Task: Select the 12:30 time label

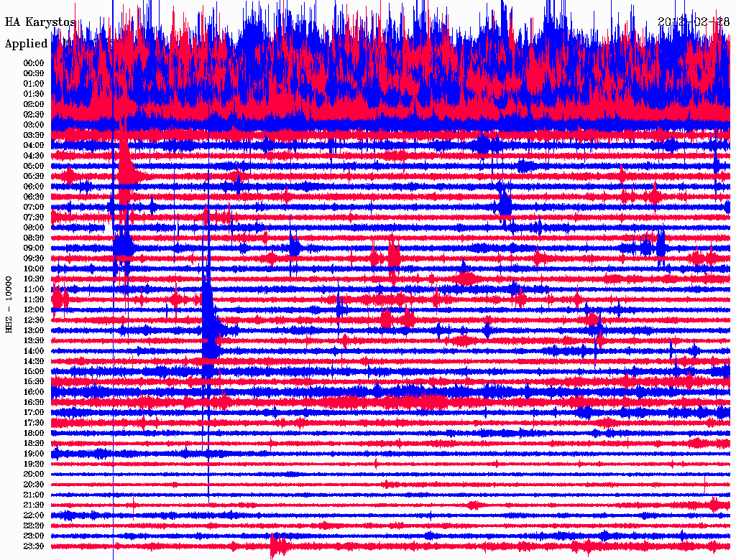Action: point(34,320)
